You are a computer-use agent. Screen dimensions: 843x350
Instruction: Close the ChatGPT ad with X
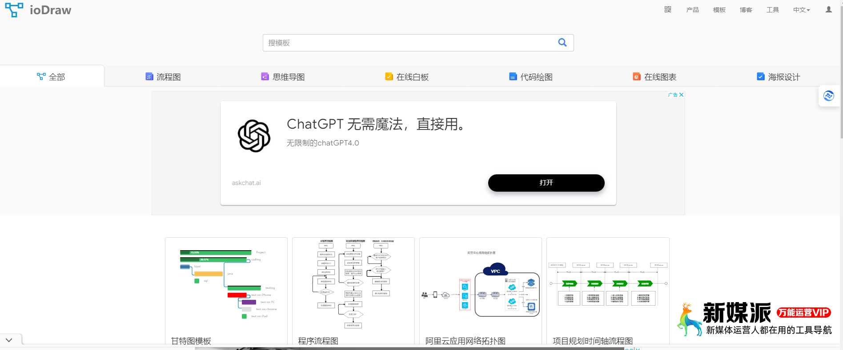pos(681,95)
